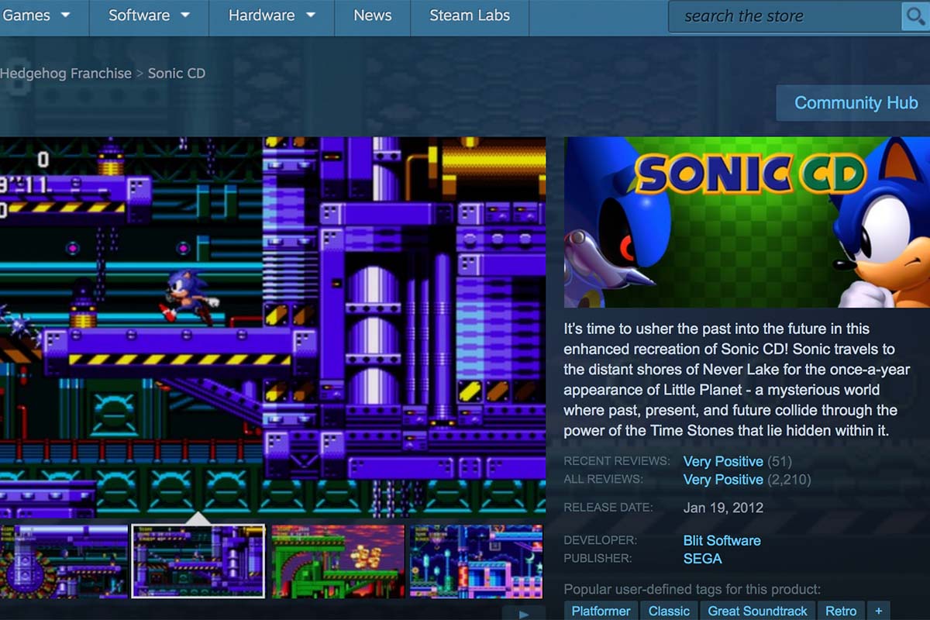Screen dimensions: 930x620
Task: Open the Community Hub
Action: [855, 103]
